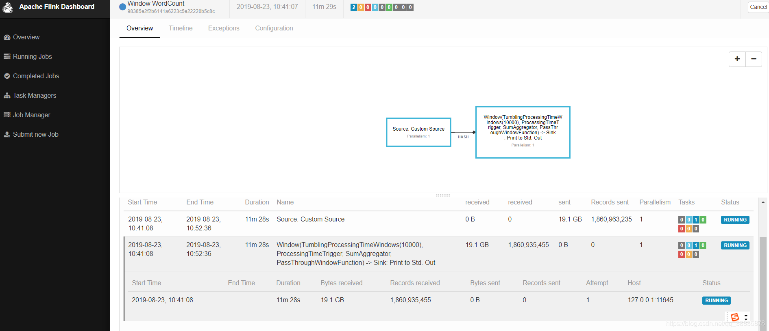The image size is (769, 331).
Task: Switch to the Configuration tab
Action: click(274, 28)
